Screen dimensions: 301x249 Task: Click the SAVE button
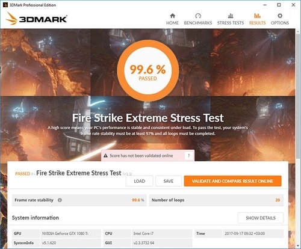[x=169, y=181]
